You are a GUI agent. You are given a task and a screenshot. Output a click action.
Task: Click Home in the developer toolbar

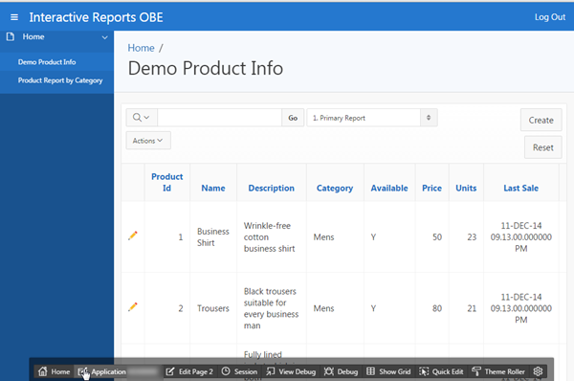point(54,371)
